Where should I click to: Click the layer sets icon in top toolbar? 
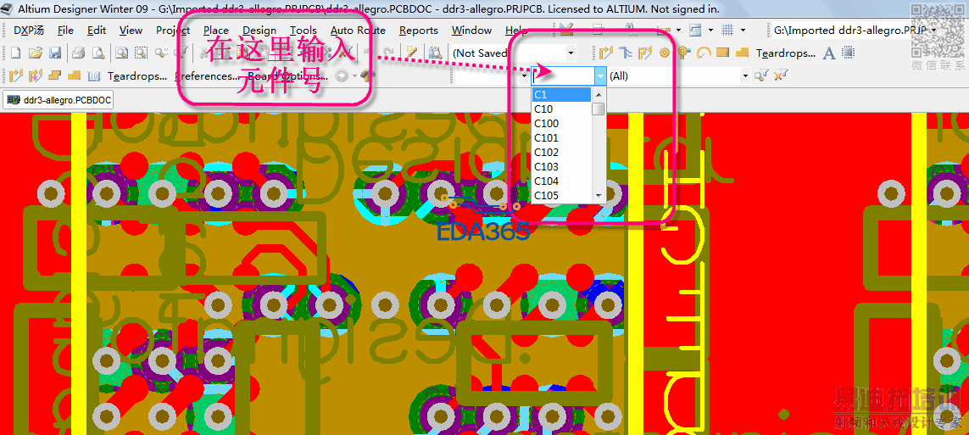pyautogui.click(x=695, y=30)
